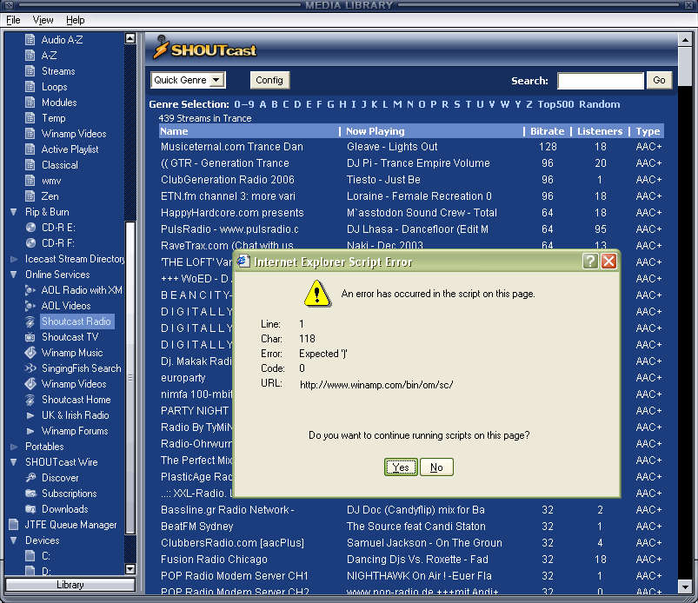Screen dimensions: 698x603
Task: Click the SHOUTcast Search input field
Action: click(x=601, y=81)
